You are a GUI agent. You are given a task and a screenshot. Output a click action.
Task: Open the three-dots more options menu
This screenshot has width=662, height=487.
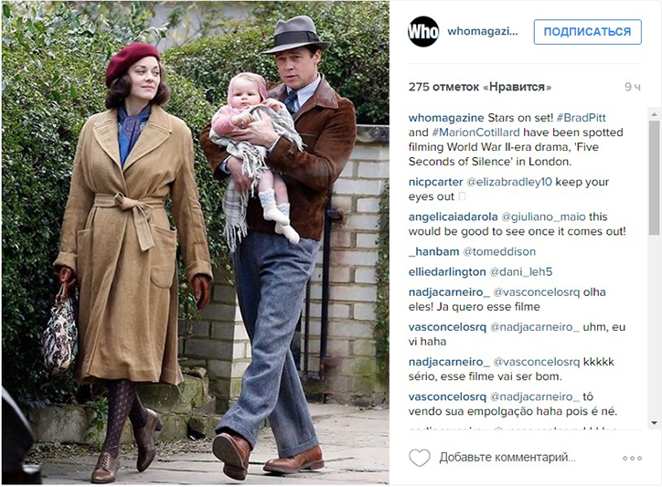(632, 459)
